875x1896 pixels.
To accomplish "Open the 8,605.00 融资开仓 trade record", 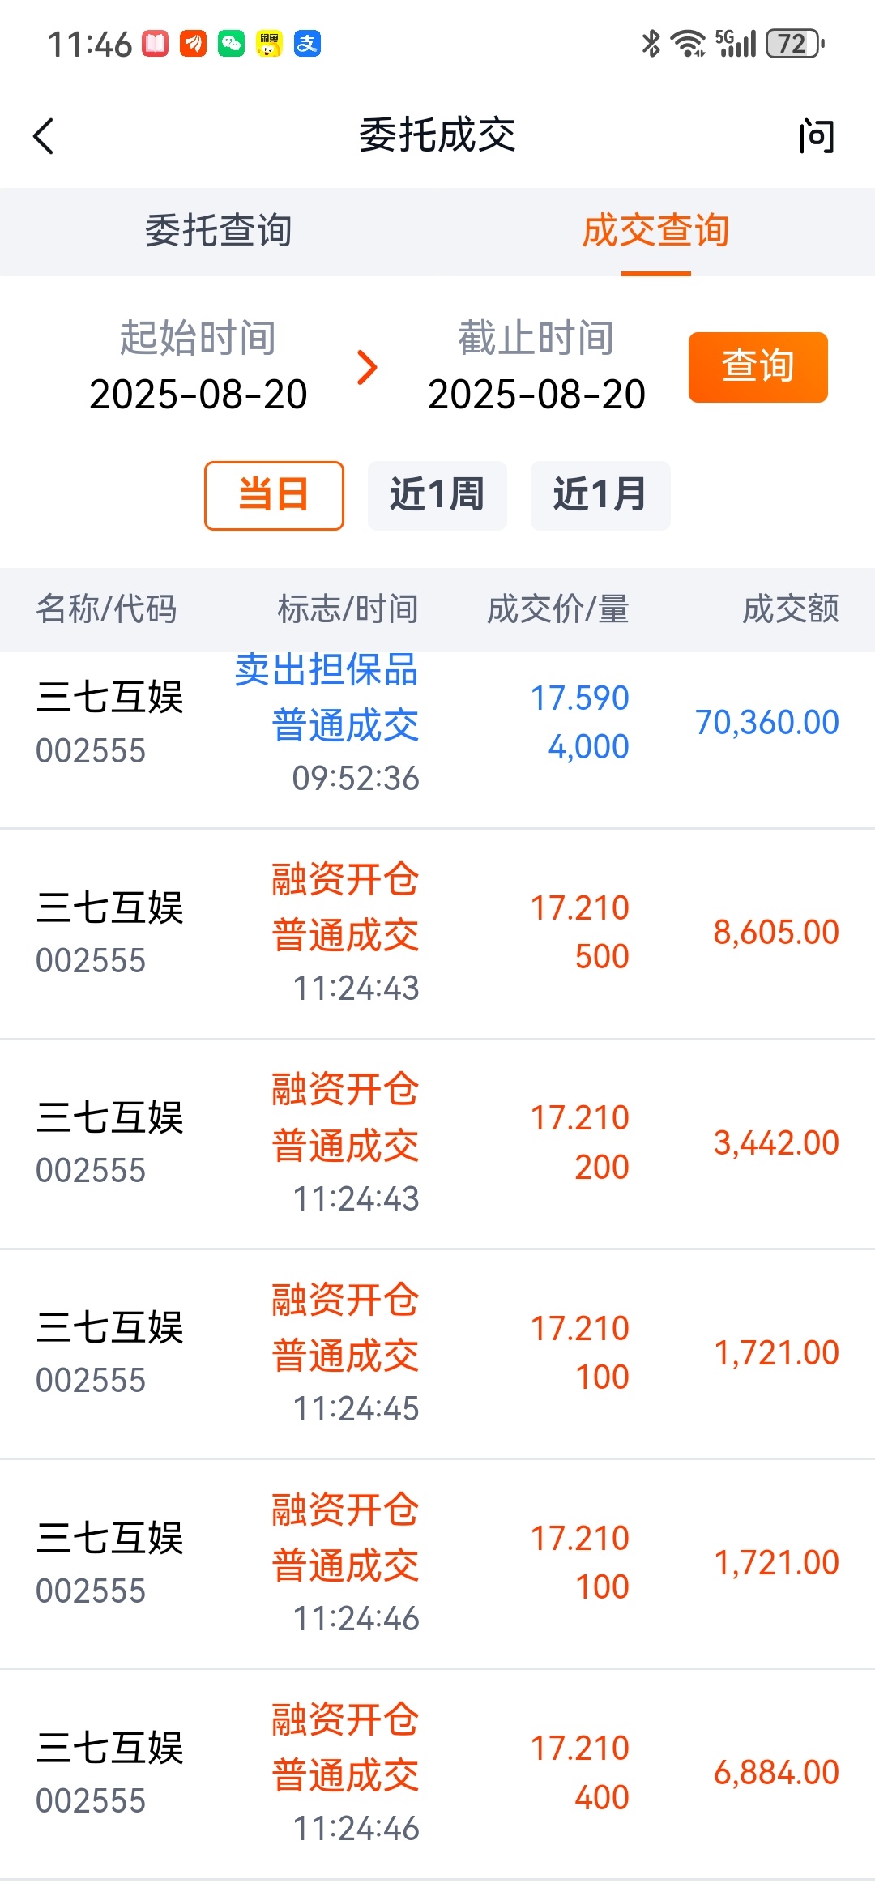I will tap(437, 933).
